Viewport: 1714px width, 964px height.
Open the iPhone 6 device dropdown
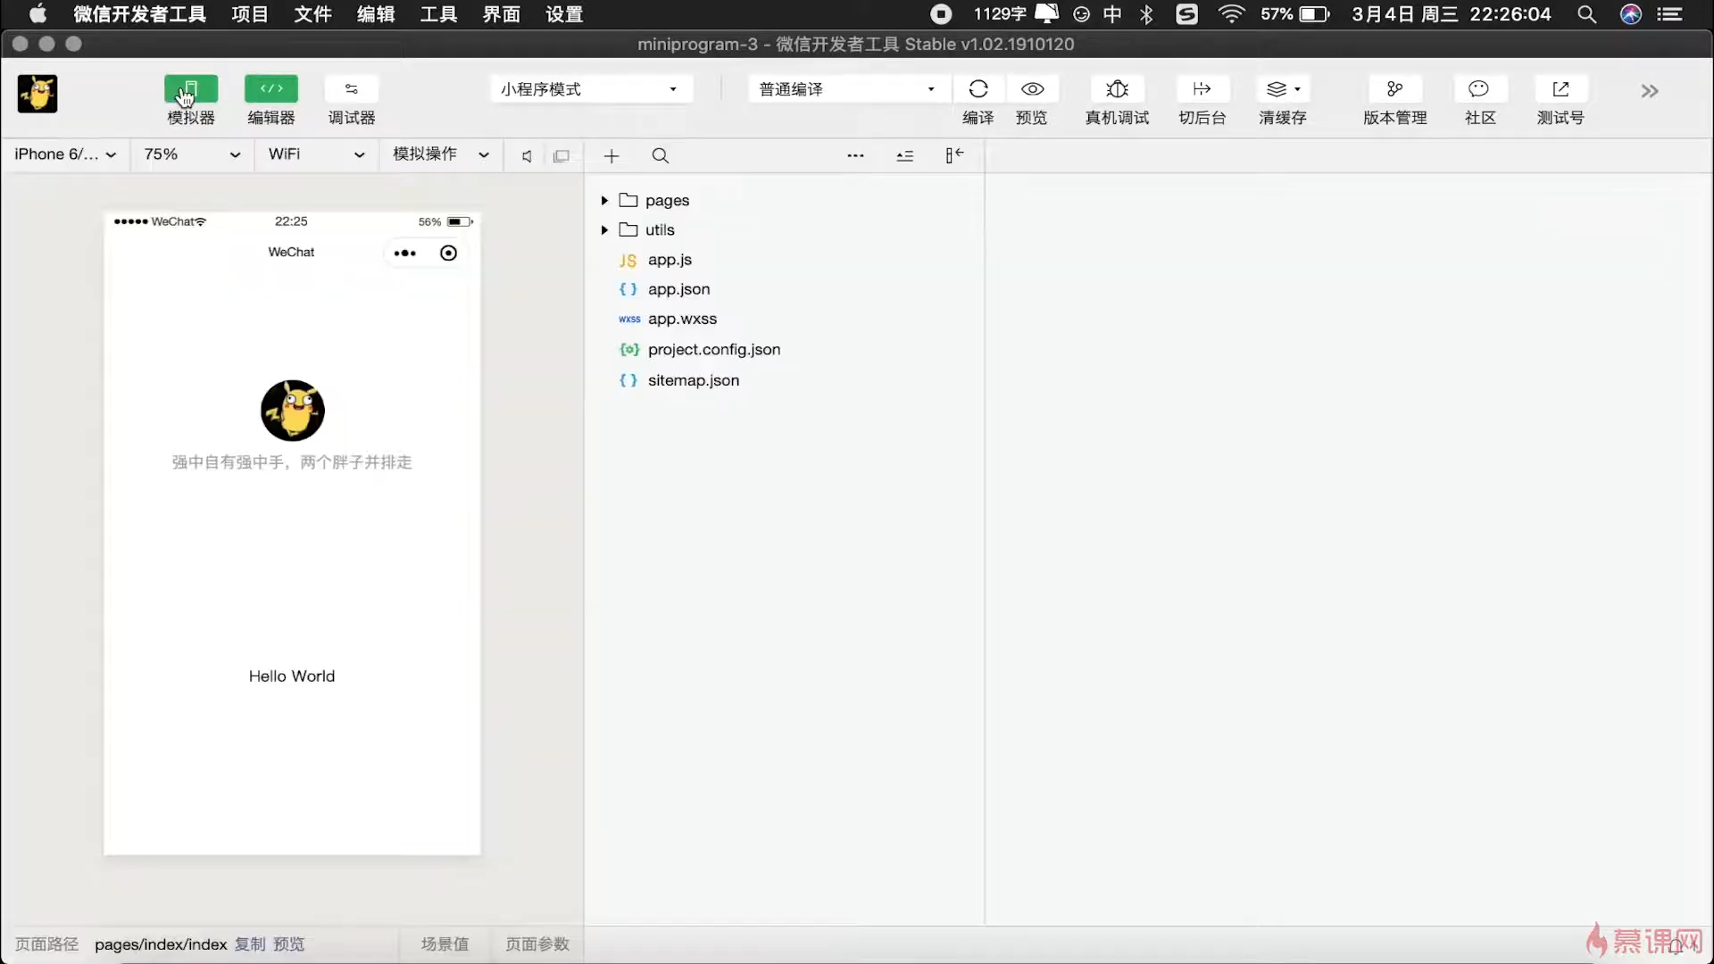click(x=65, y=154)
